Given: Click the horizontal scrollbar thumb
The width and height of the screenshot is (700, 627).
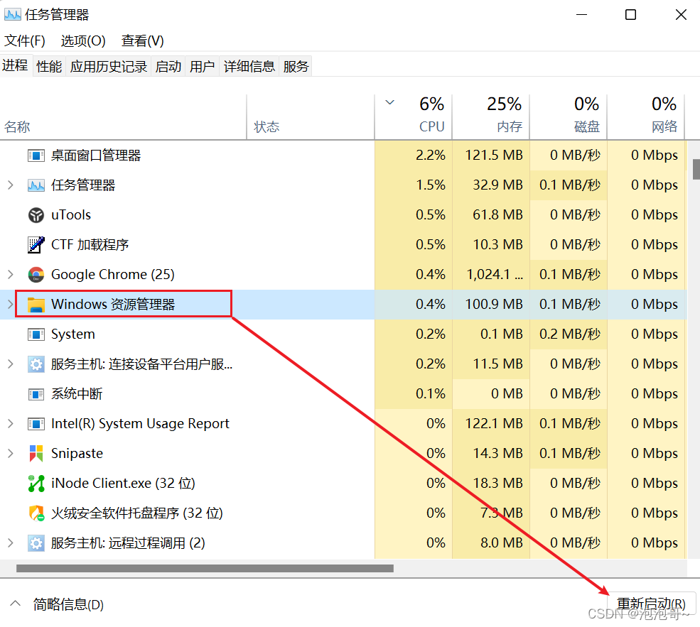Looking at the screenshot, I should 205,569.
